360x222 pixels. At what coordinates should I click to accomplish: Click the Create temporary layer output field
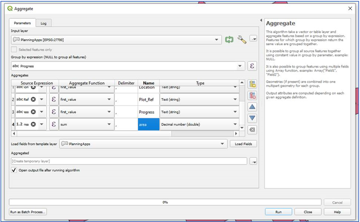click(x=129, y=161)
